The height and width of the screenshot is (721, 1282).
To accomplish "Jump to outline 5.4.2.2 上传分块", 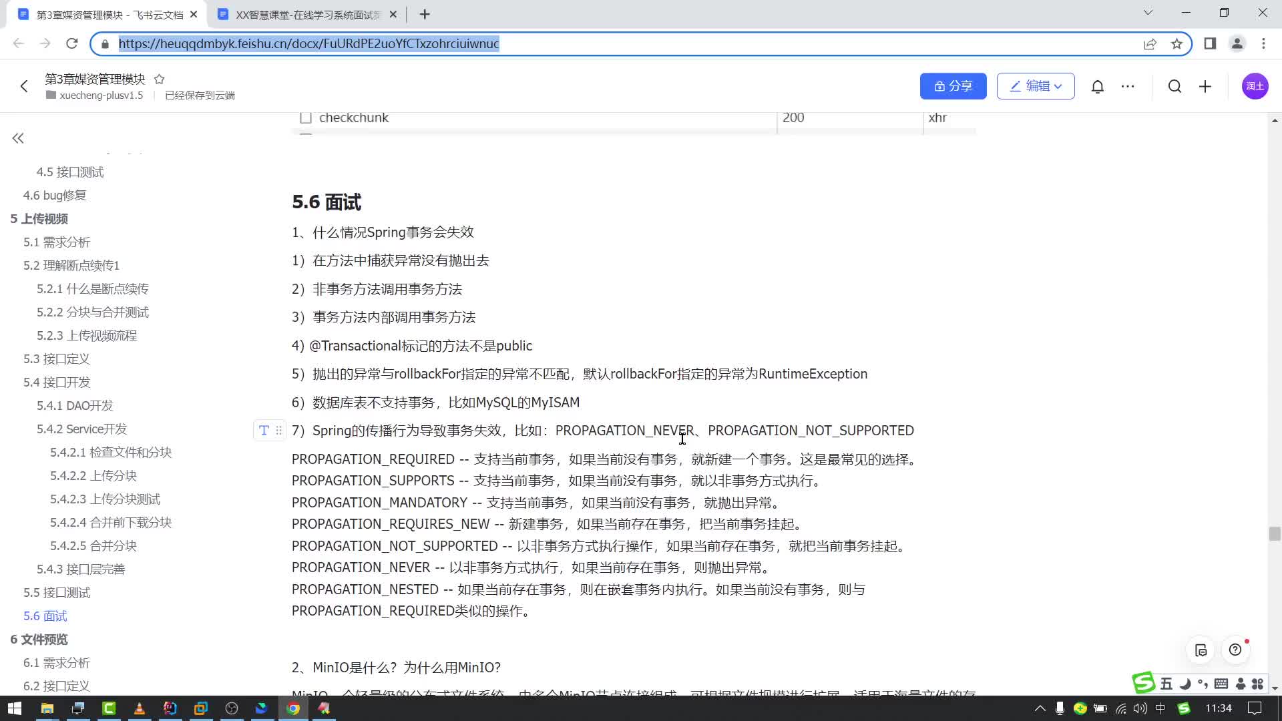I will (93, 476).
